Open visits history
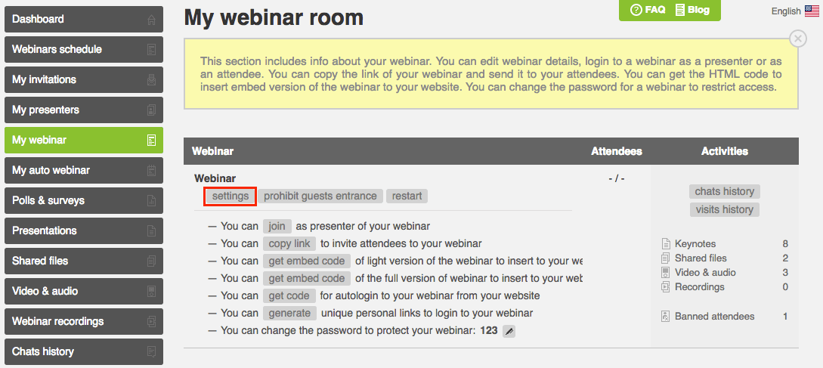This screenshot has height=368, width=823. [724, 209]
